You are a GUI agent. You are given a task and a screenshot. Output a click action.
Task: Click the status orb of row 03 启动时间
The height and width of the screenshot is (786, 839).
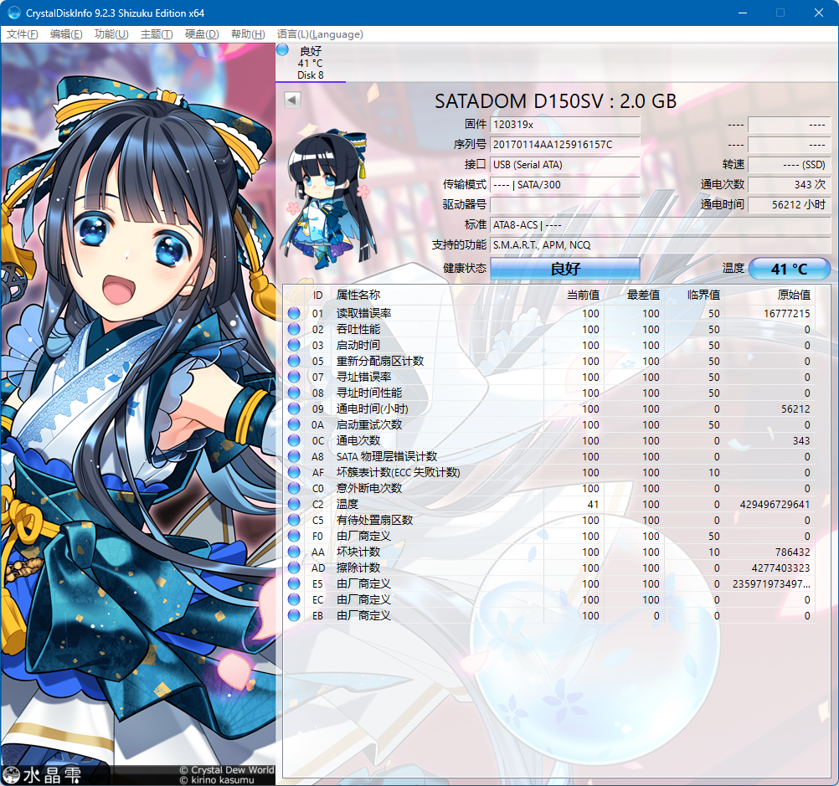(x=294, y=345)
